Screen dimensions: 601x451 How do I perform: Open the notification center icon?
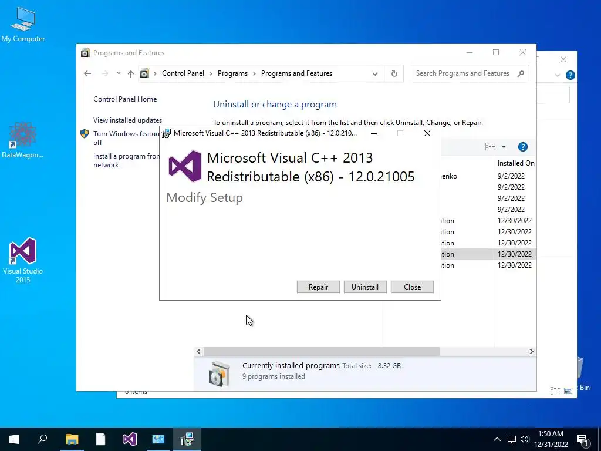582,439
